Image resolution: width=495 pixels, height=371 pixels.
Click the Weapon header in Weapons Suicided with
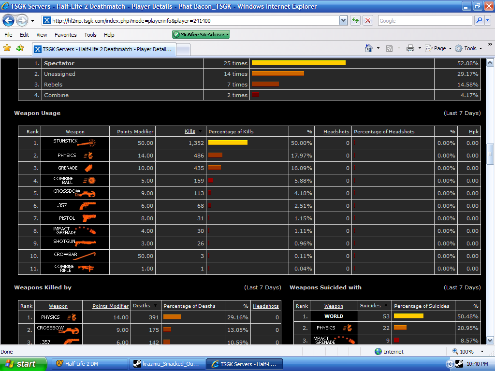(334, 306)
